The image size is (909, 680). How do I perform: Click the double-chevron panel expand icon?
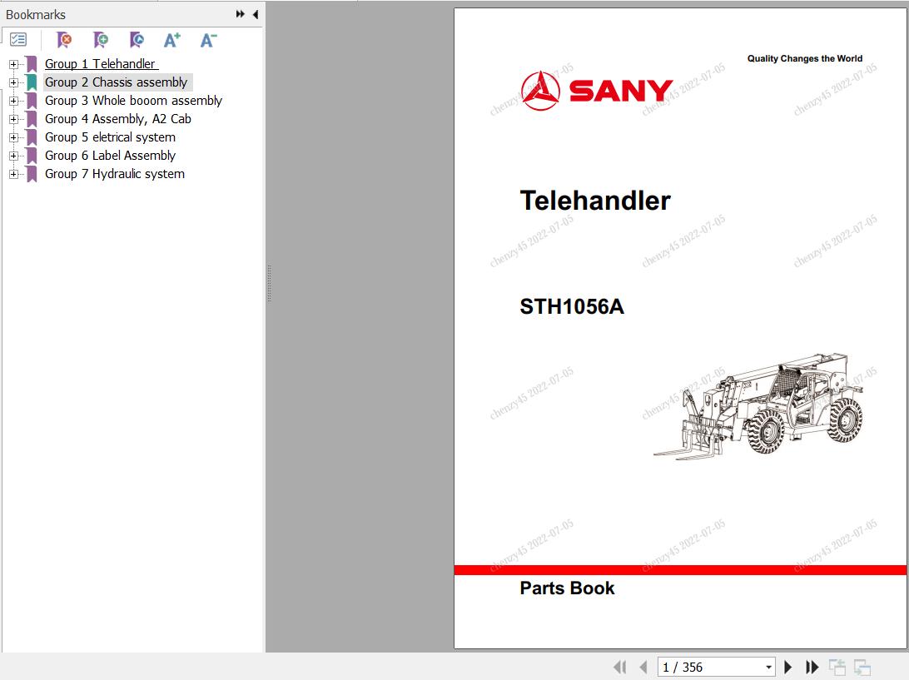[240, 13]
